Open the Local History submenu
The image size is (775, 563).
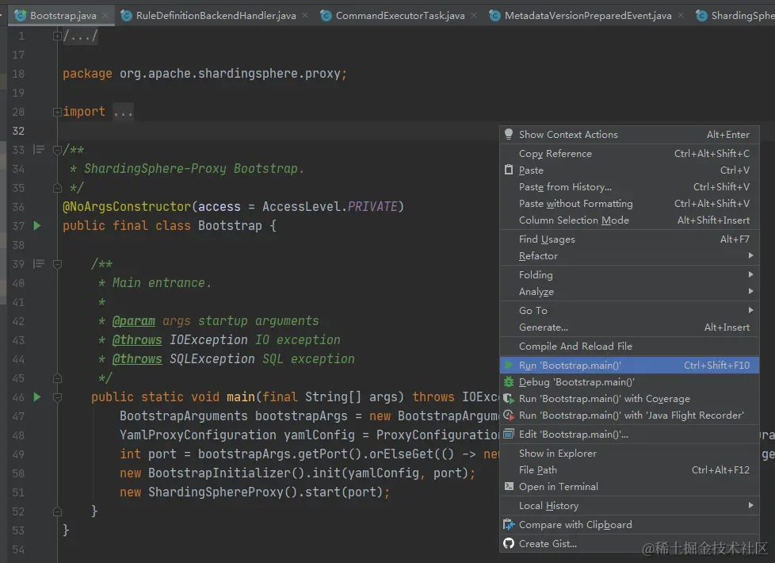pos(629,505)
